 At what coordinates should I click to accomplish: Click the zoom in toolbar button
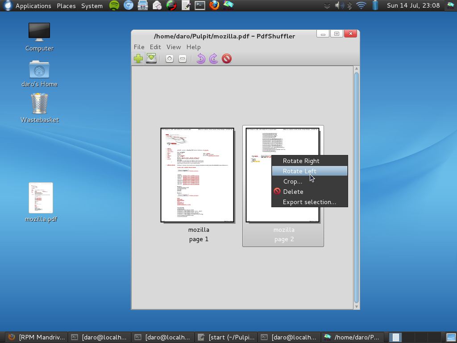[170, 59]
